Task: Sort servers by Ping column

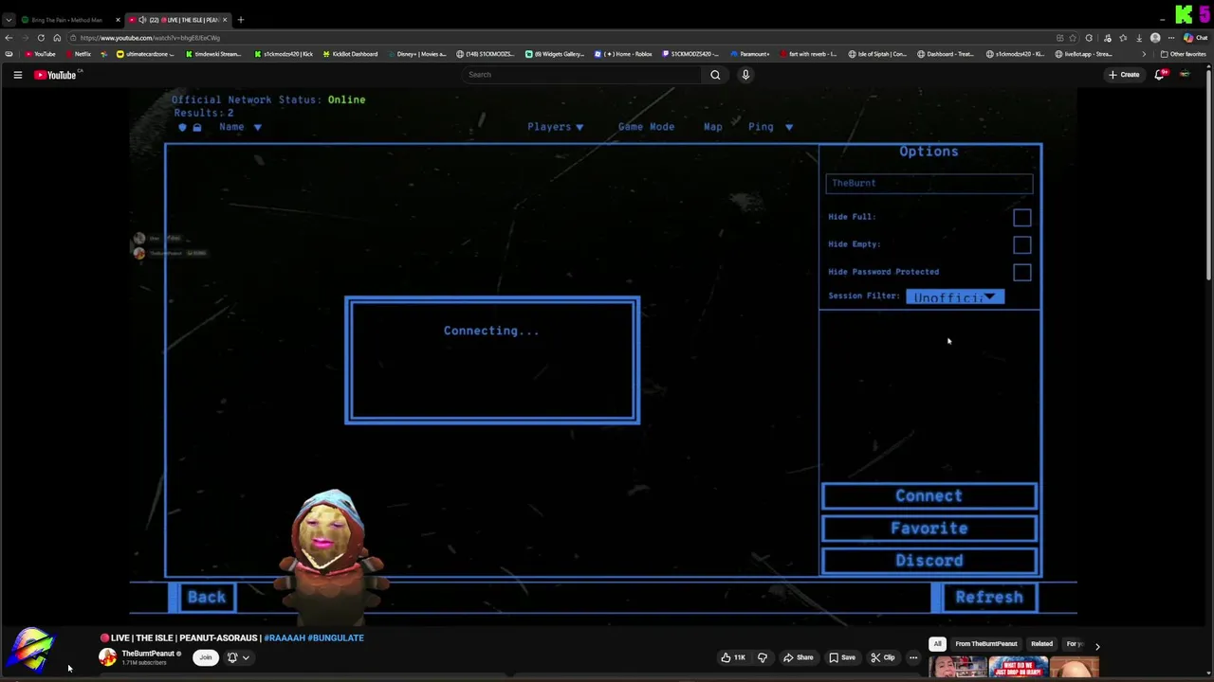Action: 770,127
